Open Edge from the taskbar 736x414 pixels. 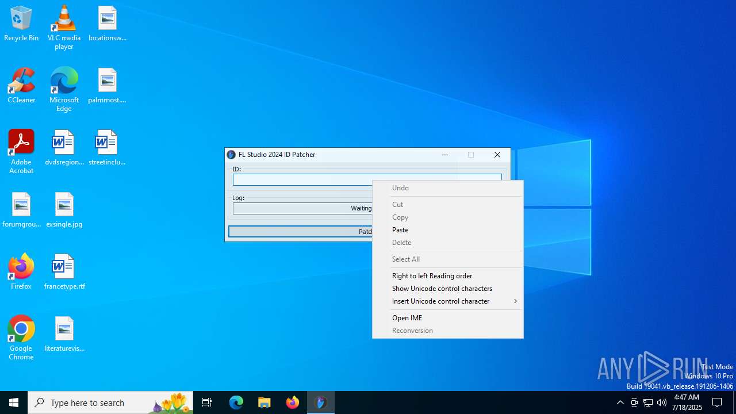(236, 402)
